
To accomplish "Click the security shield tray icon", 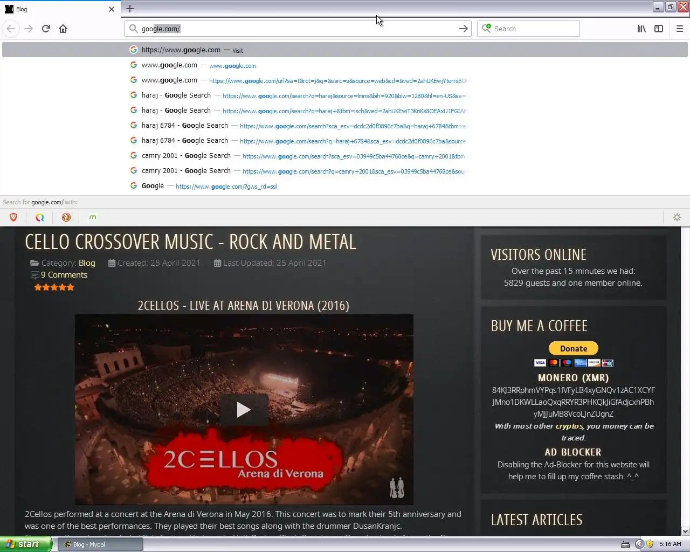I will tap(650, 544).
